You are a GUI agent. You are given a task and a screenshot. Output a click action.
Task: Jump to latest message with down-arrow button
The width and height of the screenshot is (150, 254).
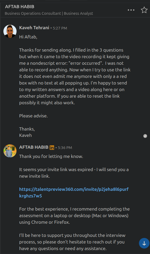(144, 243)
